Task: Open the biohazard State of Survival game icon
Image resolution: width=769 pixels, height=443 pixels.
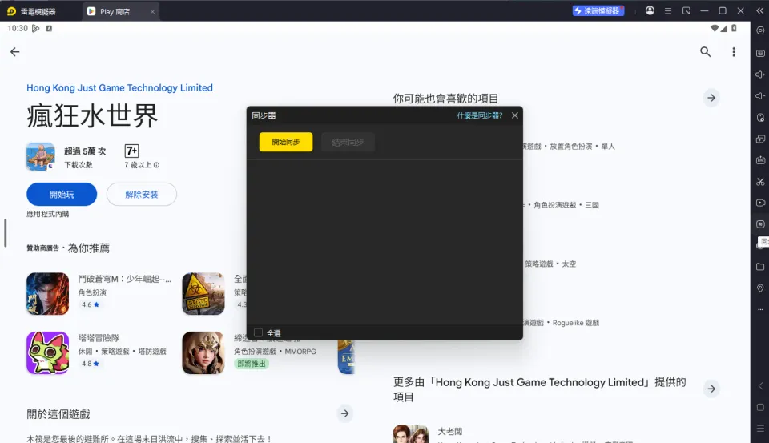Action: [x=203, y=294]
